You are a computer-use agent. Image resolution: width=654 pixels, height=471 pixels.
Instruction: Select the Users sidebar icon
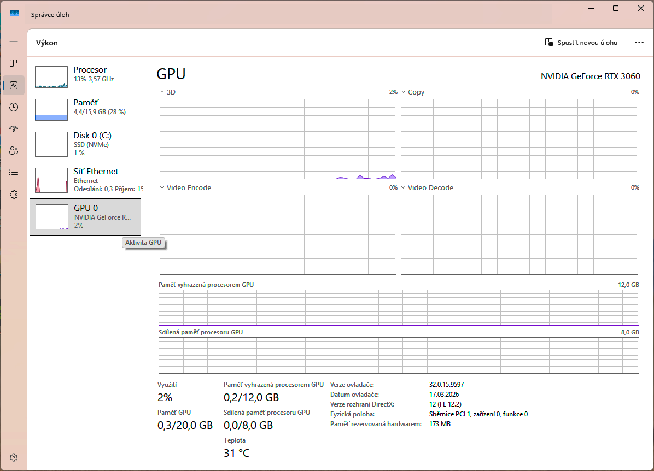click(x=13, y=151)
